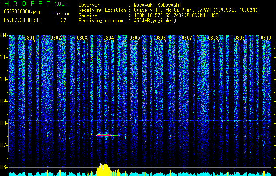Click the kHz axis unit label
276x176 pixels.
(4, 36)
